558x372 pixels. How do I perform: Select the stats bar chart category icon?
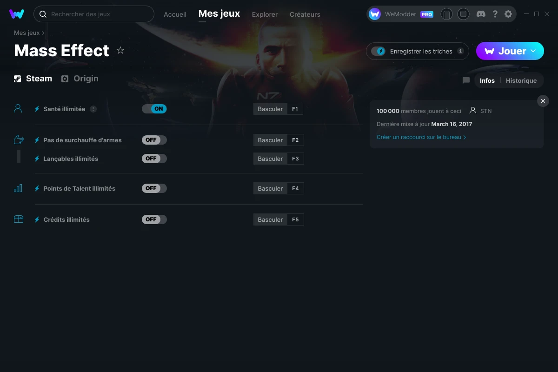point(18,188)
